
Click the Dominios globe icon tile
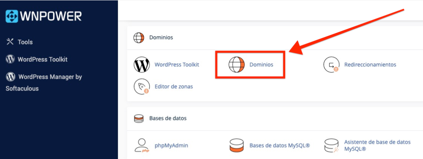[x=237, y=65]
